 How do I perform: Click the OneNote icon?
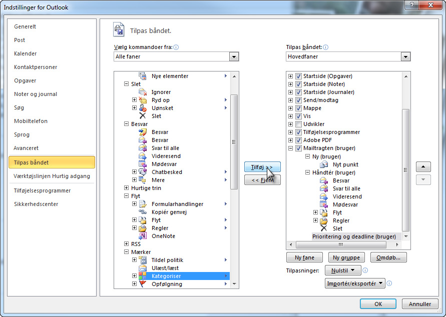click(x=143, y=236)
